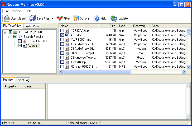
Task: Switch to the Folder View tab
Action: tap(32, 26)
